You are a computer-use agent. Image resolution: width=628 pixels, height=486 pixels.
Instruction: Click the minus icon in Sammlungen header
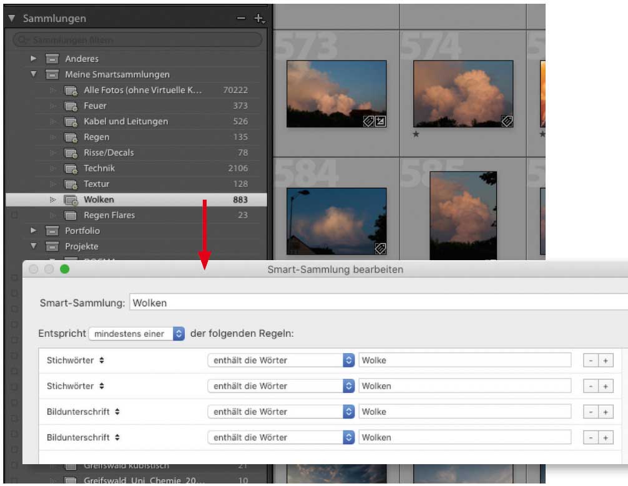pos(242,19)
